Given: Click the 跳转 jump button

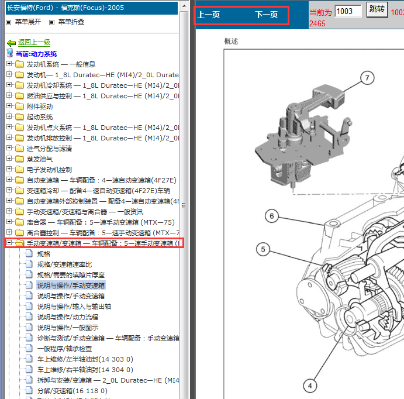Looking at the screenshot, I should click(377, 9).
